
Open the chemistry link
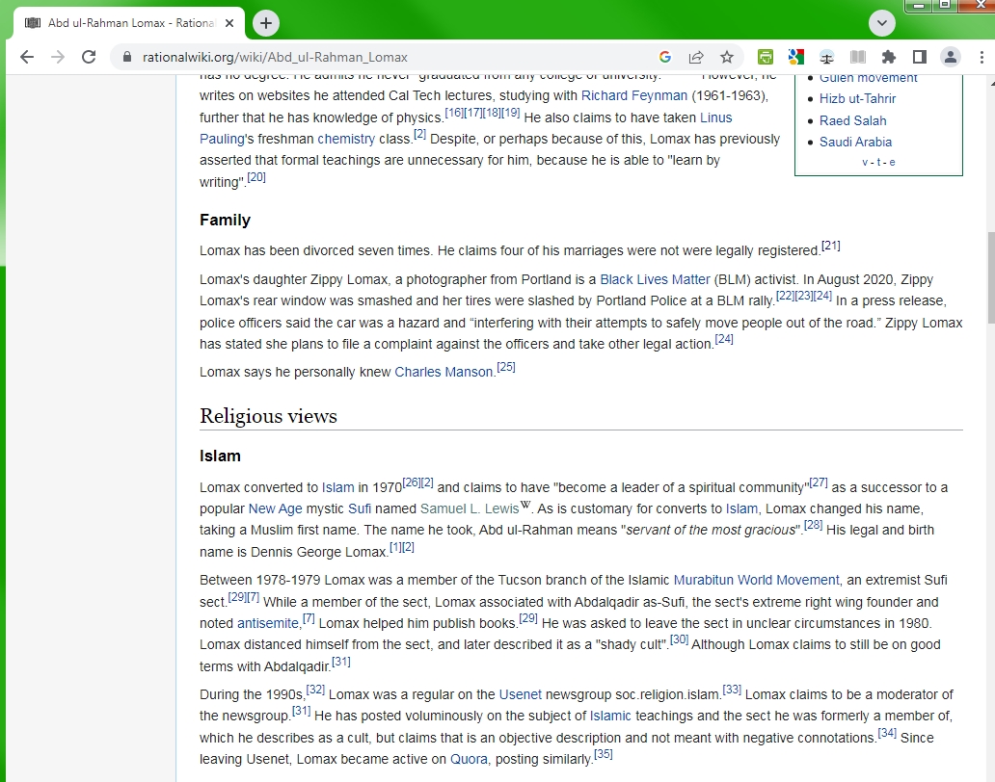[346, 139]
